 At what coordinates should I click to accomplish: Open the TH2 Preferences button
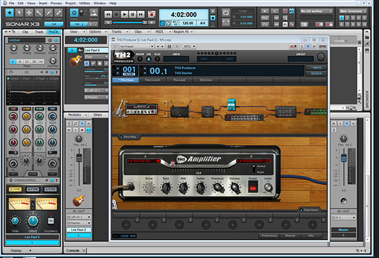269,235
